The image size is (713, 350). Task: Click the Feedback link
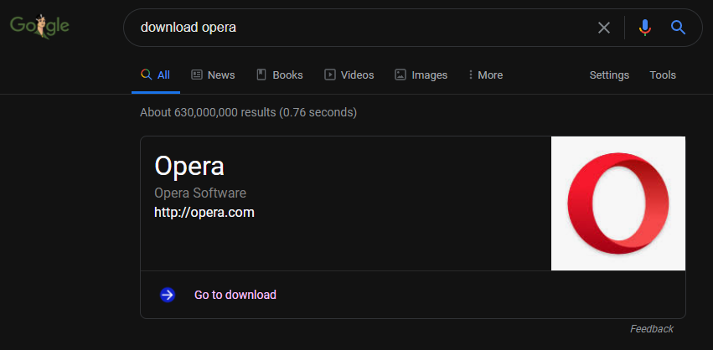[x=652, y=329]
